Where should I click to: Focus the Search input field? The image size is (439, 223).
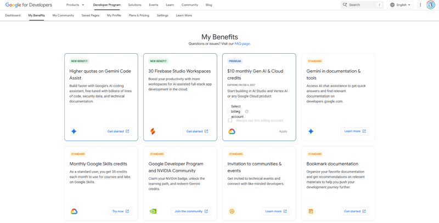tap(362, 5)
